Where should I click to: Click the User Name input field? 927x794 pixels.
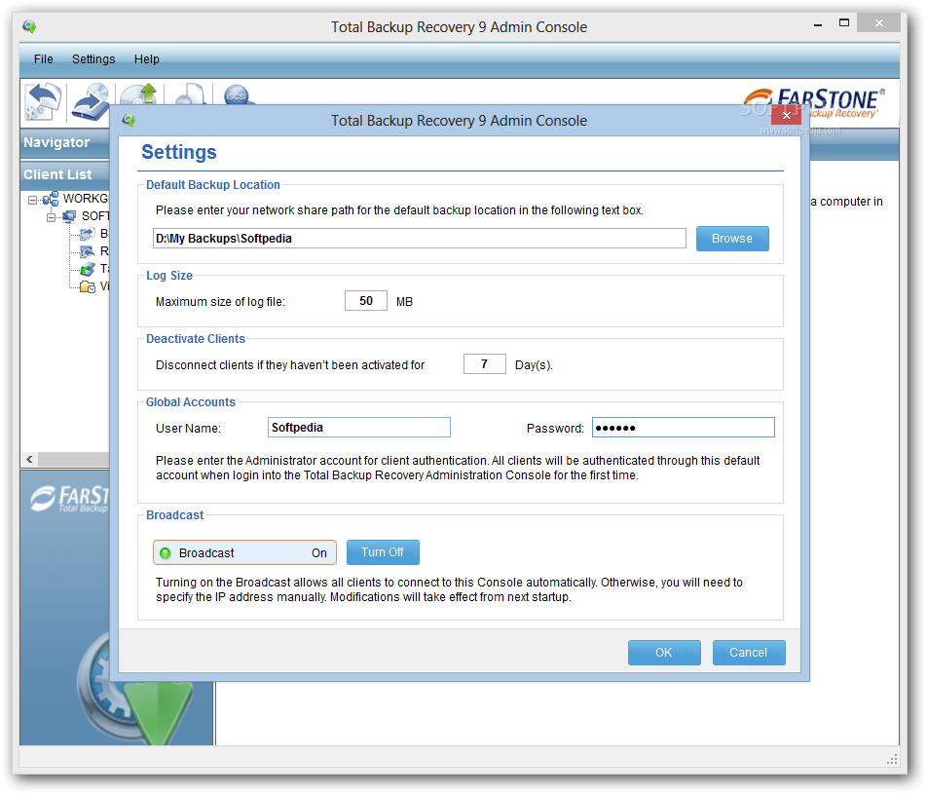pyautogui.click(x=359, y=427)
